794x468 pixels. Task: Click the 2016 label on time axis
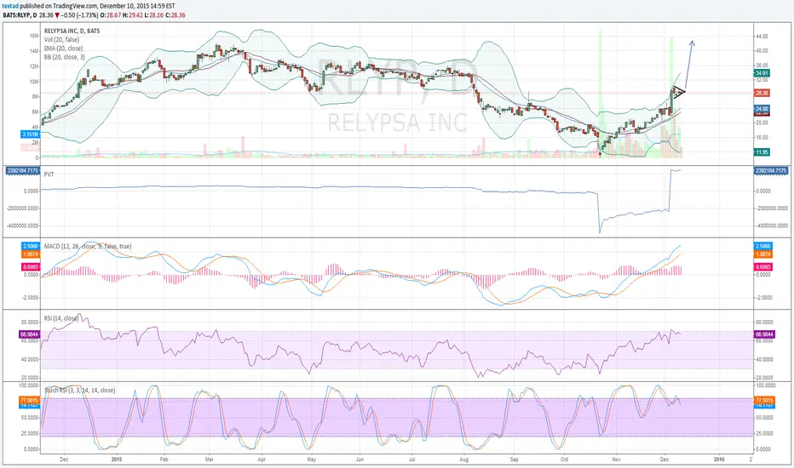coord(718,459)
